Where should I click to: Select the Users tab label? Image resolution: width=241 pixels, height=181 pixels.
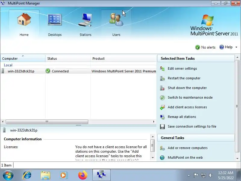click(x=116, y=35)
